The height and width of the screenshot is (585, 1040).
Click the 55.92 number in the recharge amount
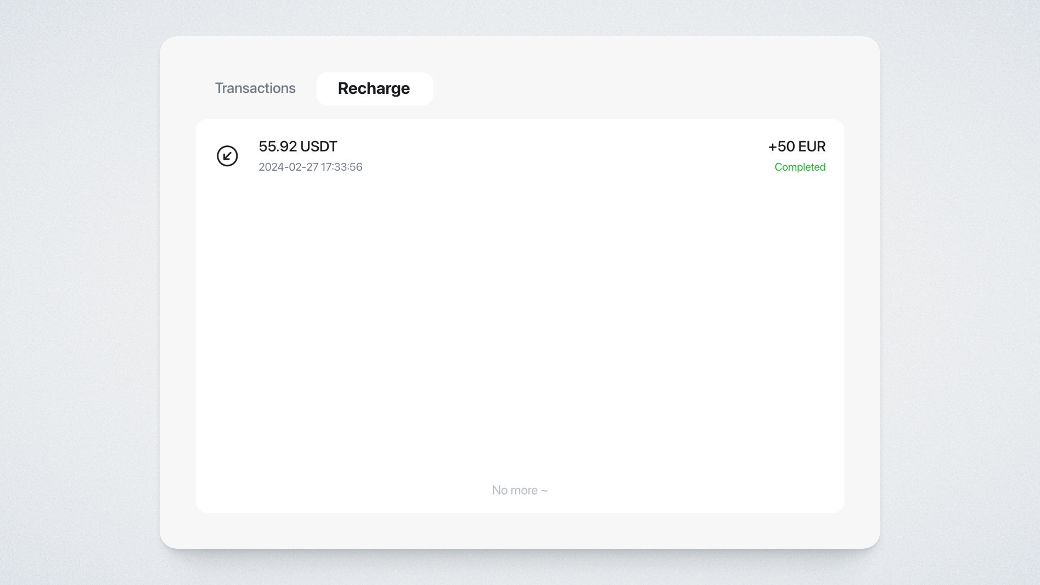click(x=277, y=147)
